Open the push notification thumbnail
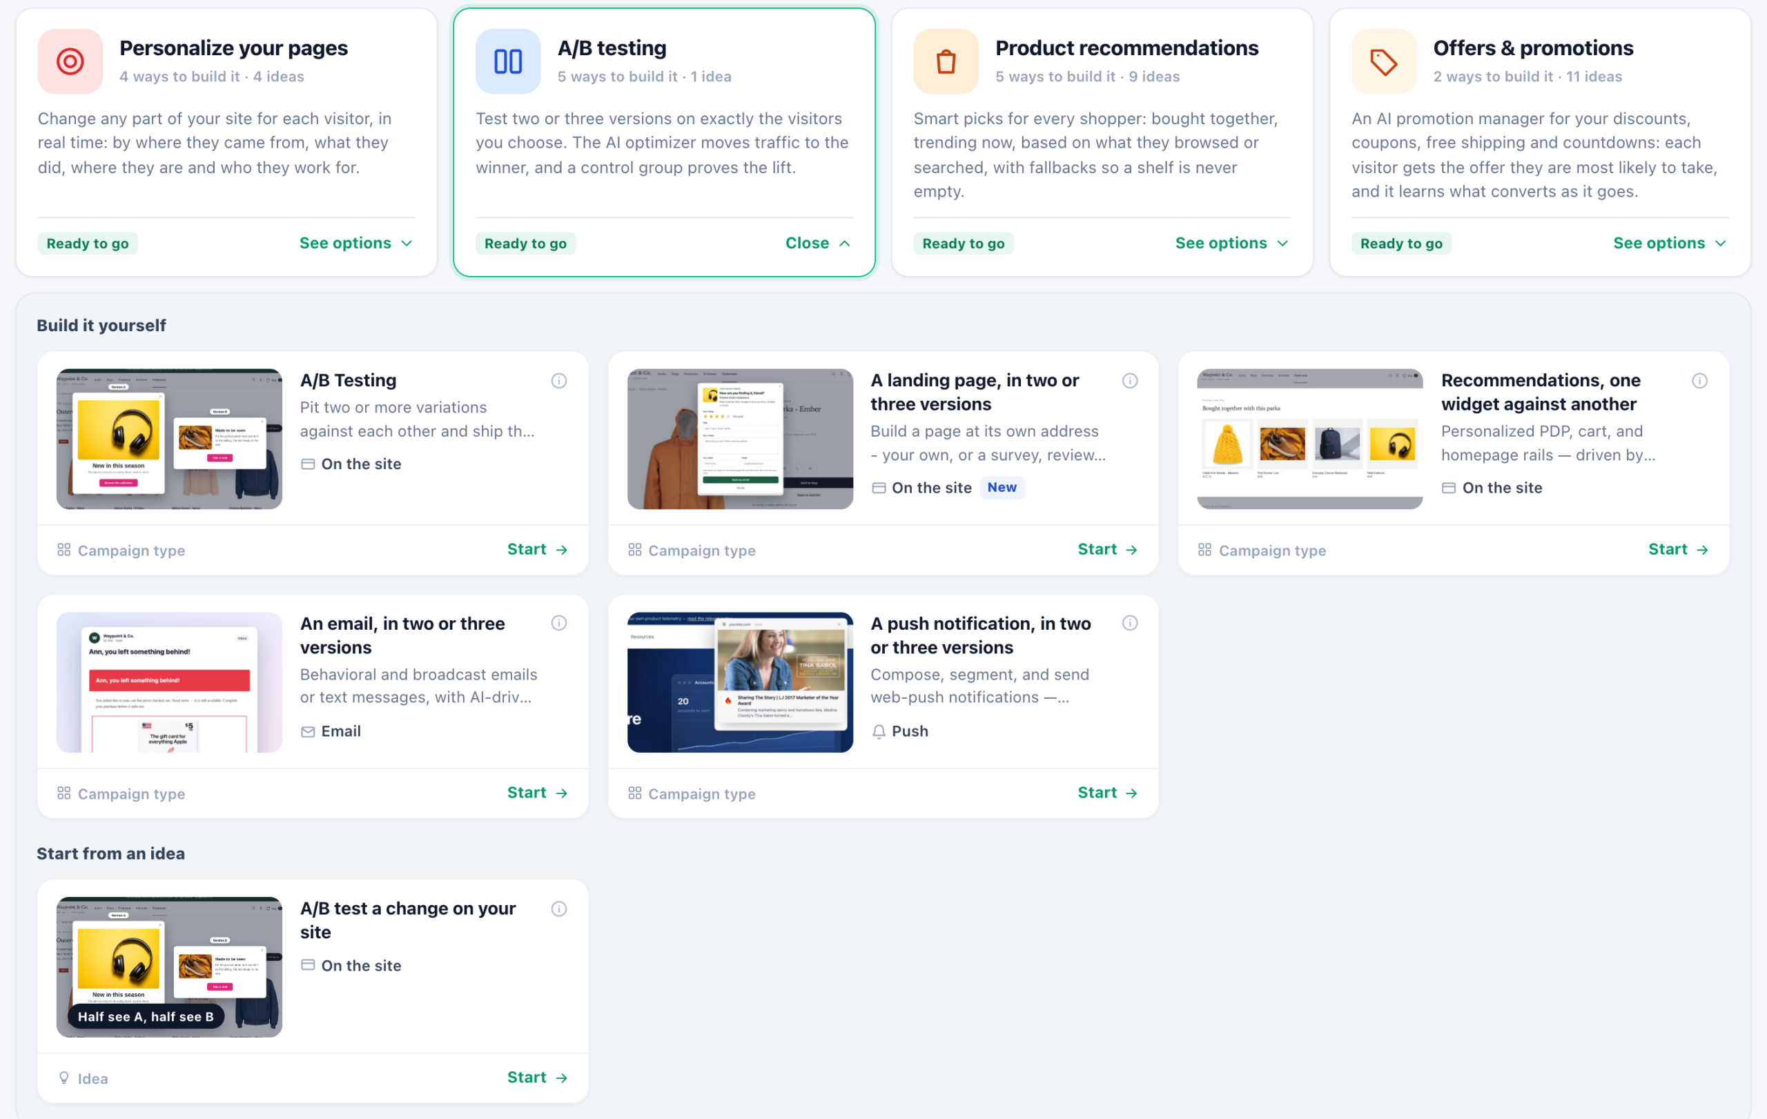This screenshot has width=1767, height=1119. [x=740, y=683]
